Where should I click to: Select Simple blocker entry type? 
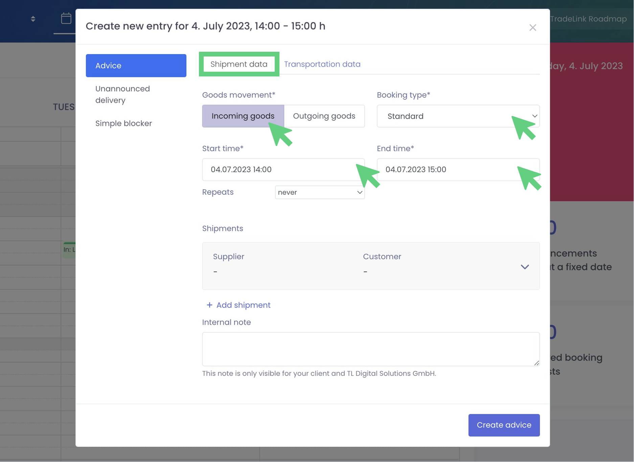point(123,123)
